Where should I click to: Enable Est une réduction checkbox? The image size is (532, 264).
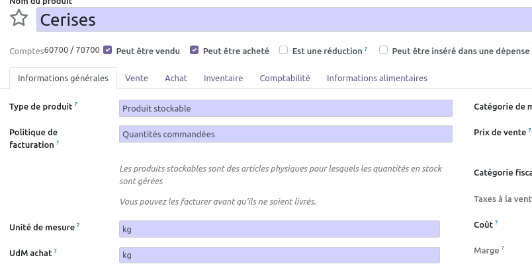(284, 50)
